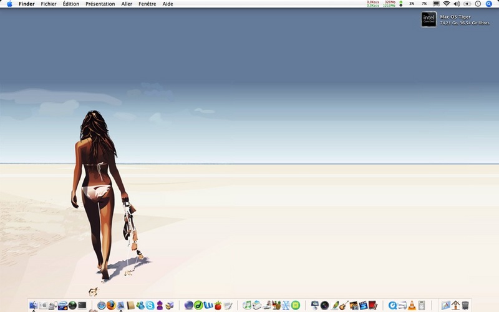
Task: Select the Mac OS Tiger disk icon
Action: 429,19
